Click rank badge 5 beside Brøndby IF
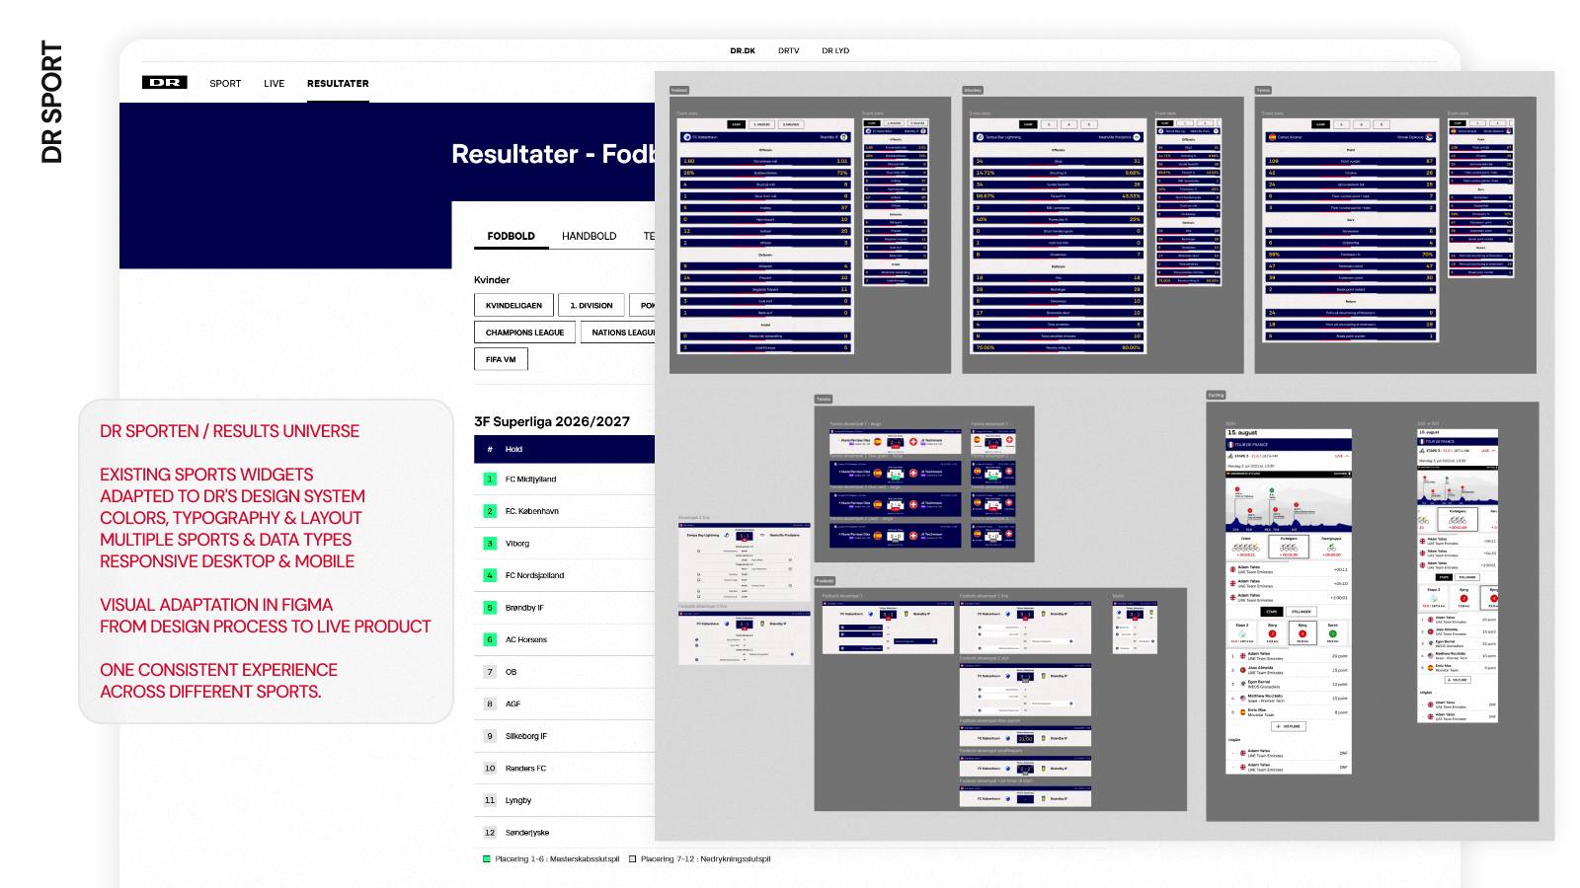The height and width of the screenshot is (888, 1580). pyautogui.click(x=490, y=608)
